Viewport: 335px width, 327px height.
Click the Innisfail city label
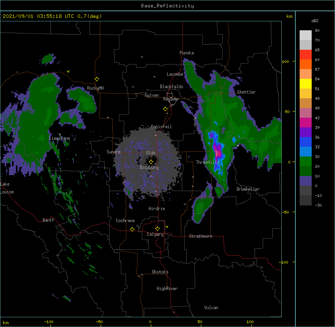pos(161,127)
